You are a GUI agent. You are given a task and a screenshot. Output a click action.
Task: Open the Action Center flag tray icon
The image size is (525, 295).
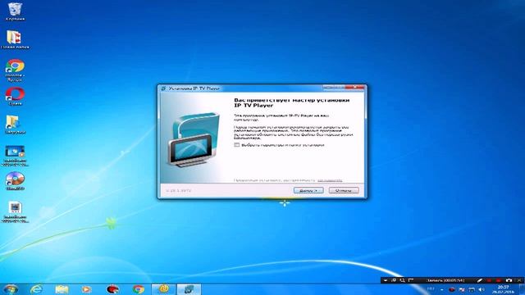462,289
